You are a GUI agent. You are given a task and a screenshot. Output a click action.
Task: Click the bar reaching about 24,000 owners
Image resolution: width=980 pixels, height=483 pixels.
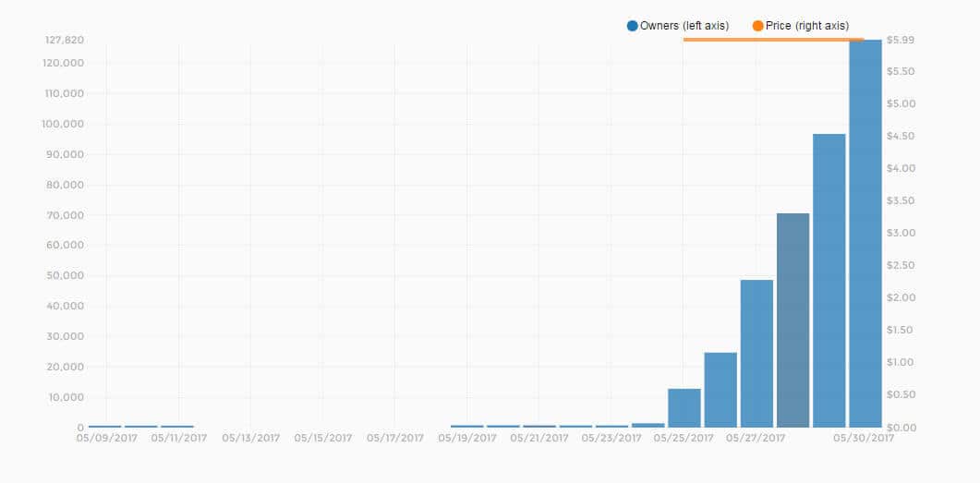point(720,390)
